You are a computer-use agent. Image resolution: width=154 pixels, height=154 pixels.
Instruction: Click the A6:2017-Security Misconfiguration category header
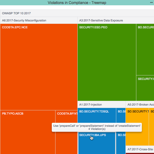tap(39, 20)
